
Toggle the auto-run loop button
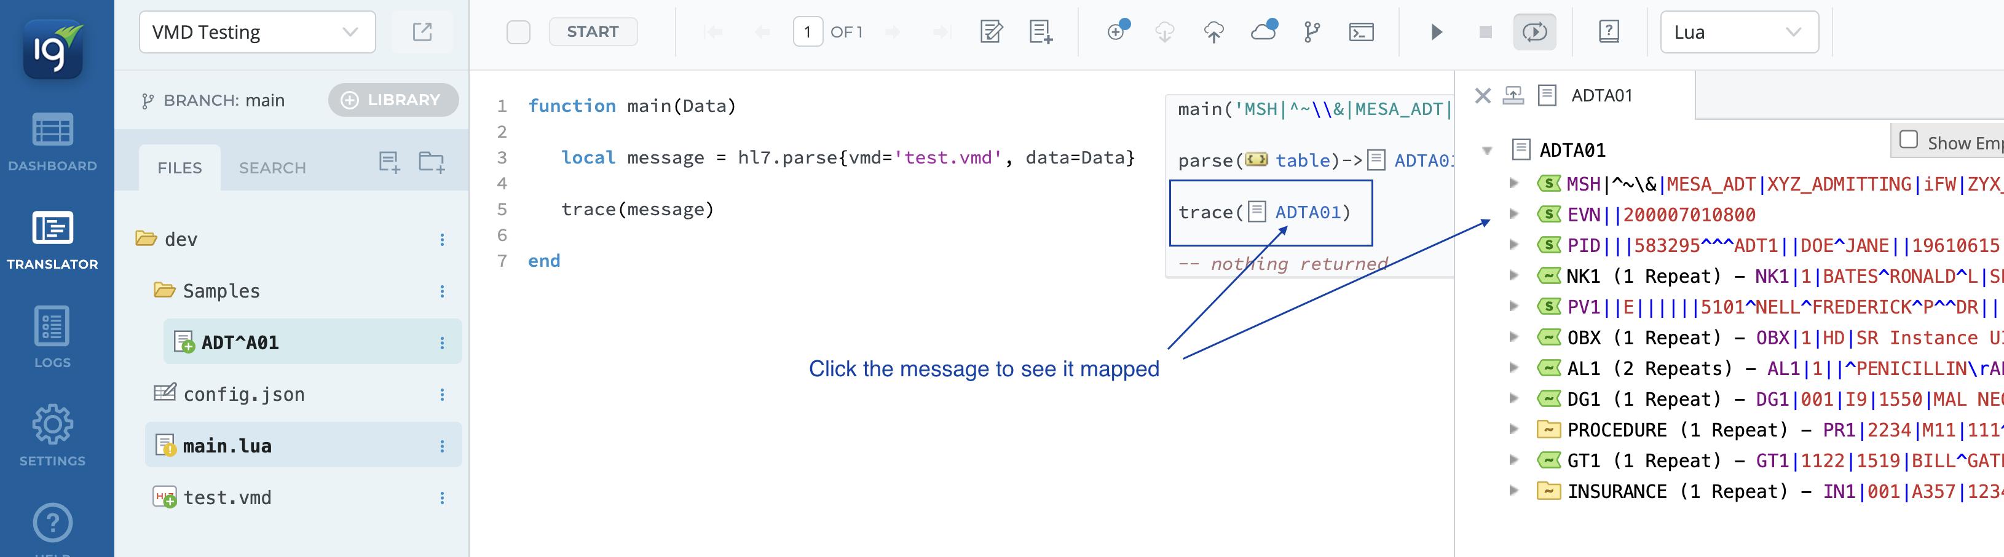(1534, 32)
